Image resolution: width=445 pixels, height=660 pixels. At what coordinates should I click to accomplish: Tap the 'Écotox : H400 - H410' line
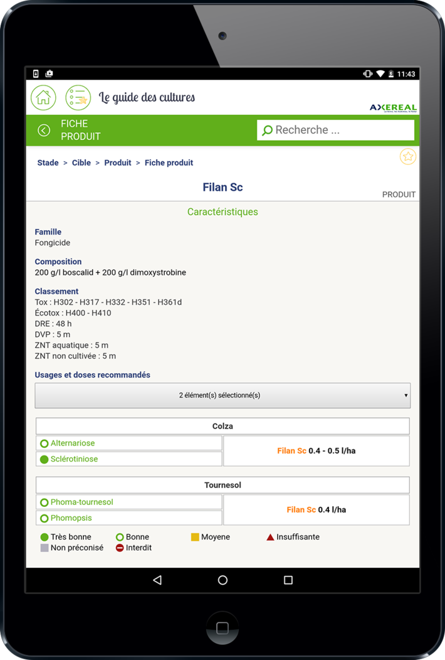point(73,313)
